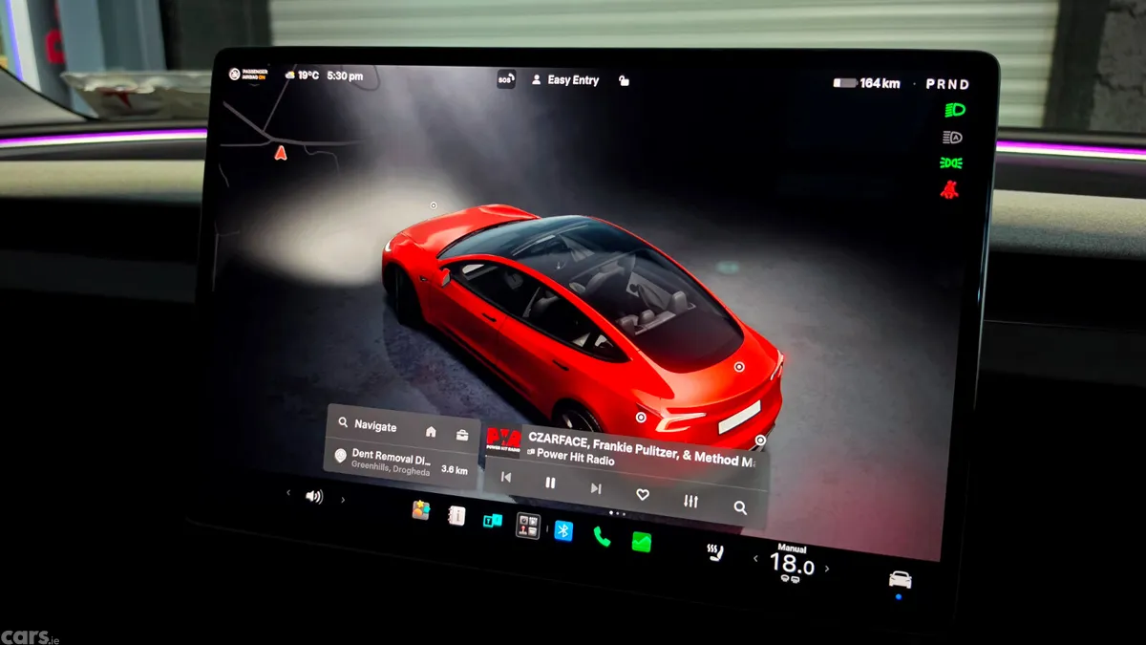Increase volume with the right chevron
Image resolution: width=1146 pixels, height=645 pixels.
pyautogui.click(x=344, y=500)
